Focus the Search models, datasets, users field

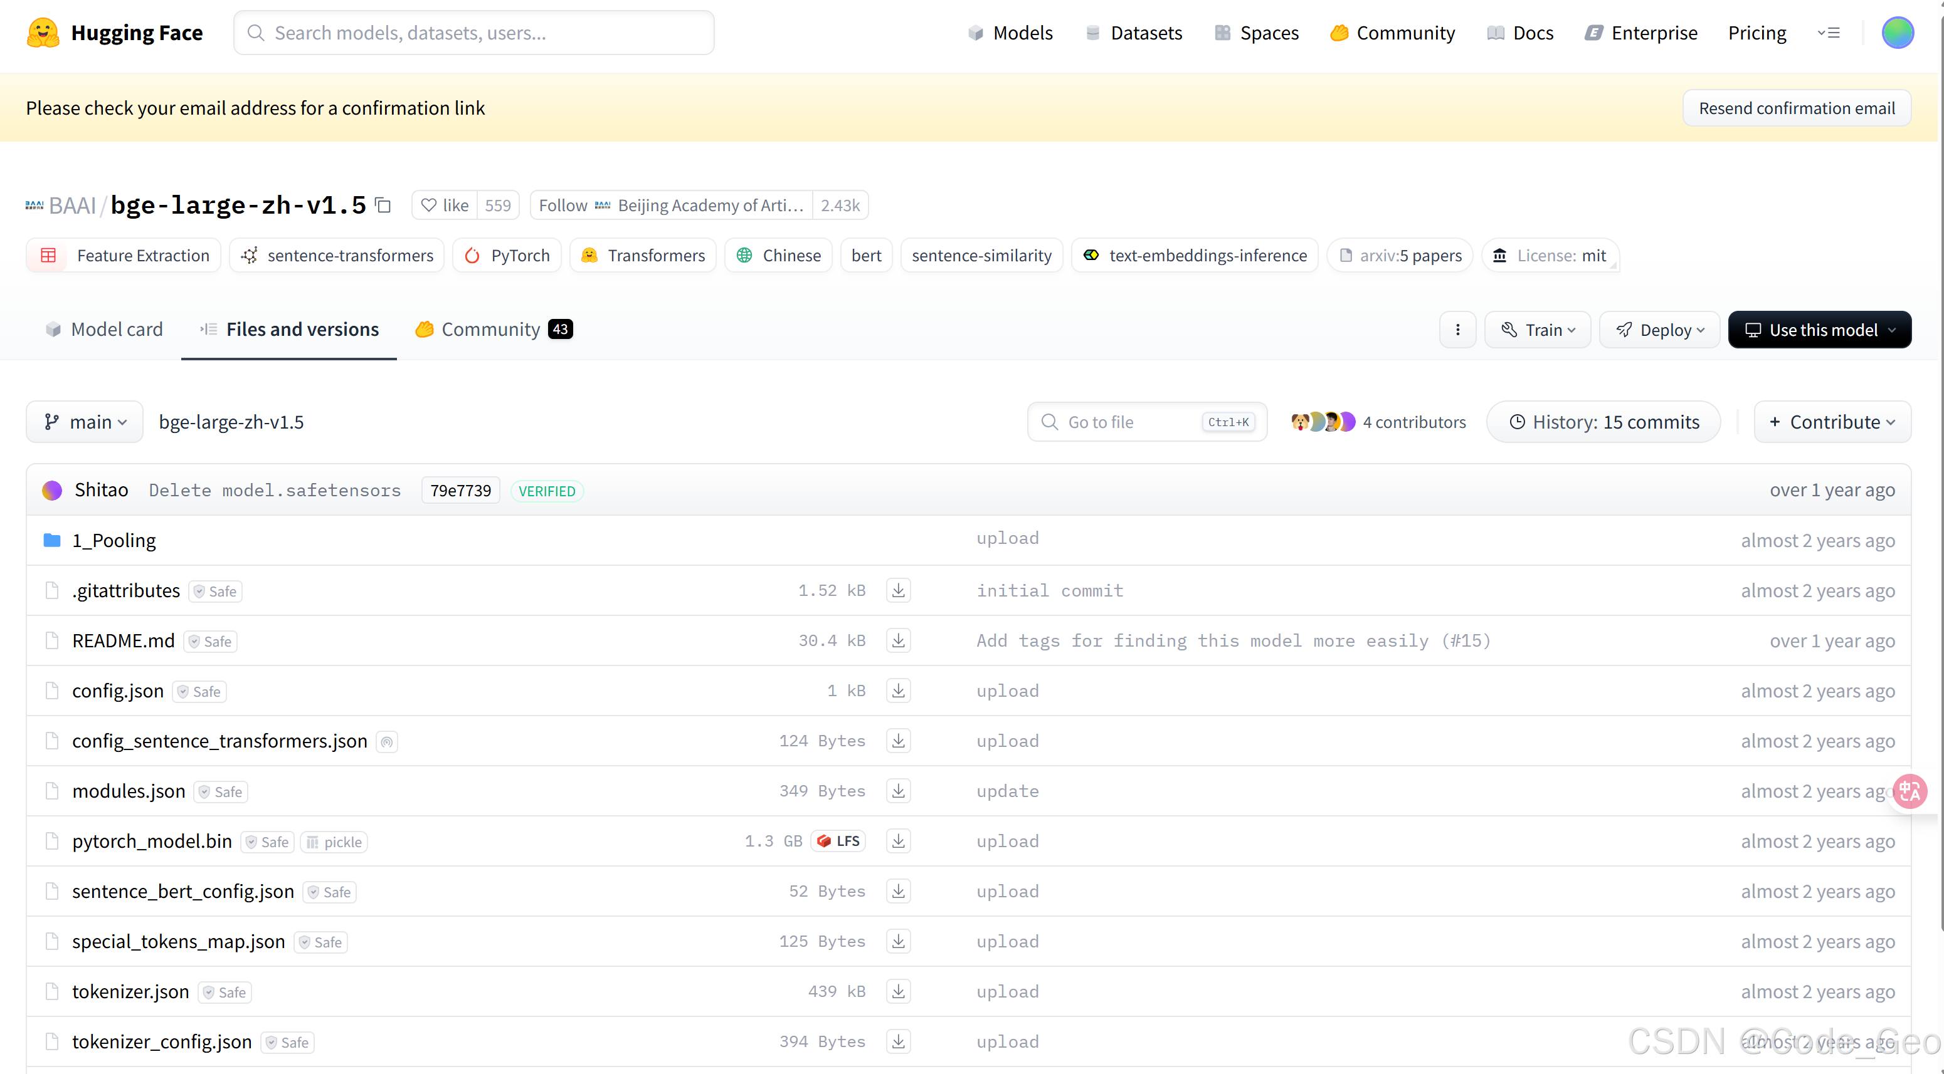(474, 33)
